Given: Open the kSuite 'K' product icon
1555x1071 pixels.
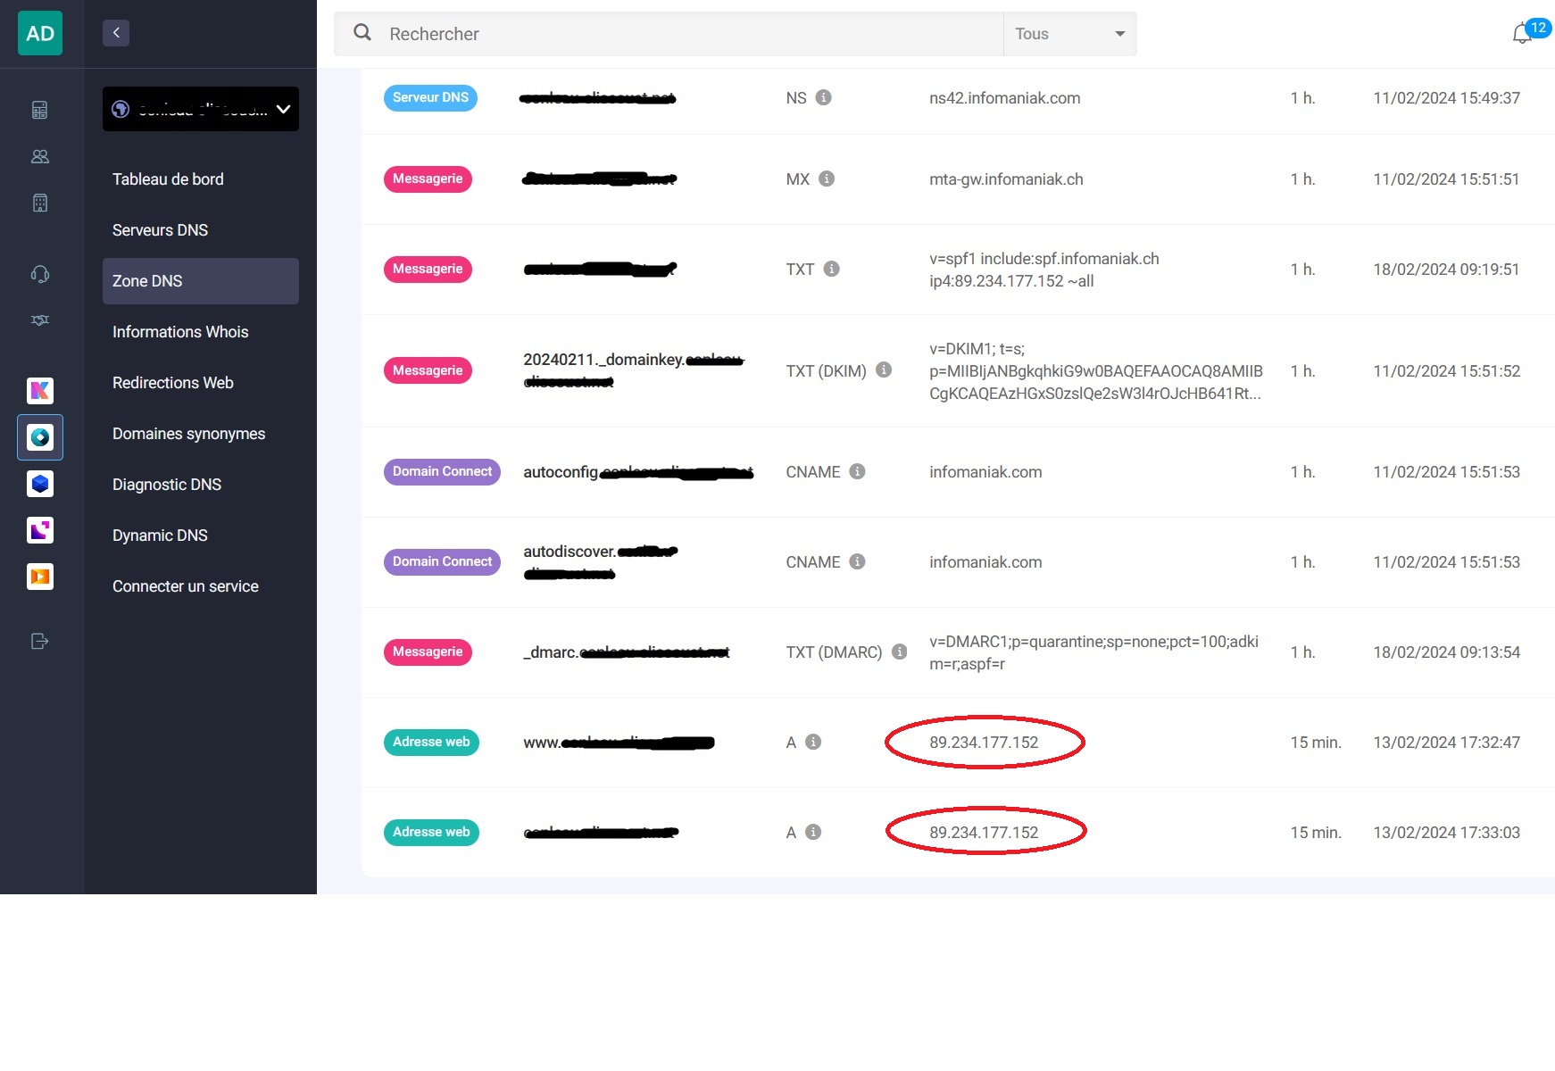Looking at the screenshot, I should coord(39,390).
